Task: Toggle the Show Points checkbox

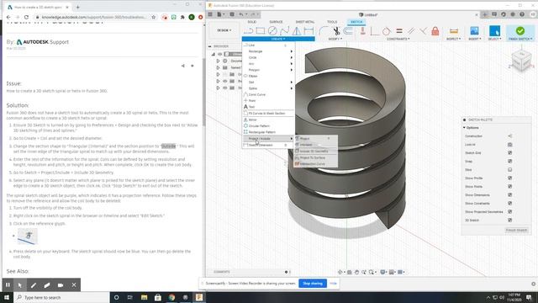Action: tap(510, 187)
